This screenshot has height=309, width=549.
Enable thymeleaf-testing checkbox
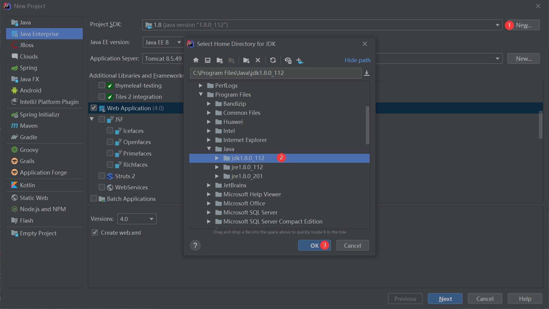[x=102, y=85]
